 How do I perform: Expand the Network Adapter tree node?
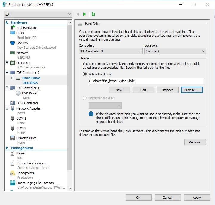[7, 108]
